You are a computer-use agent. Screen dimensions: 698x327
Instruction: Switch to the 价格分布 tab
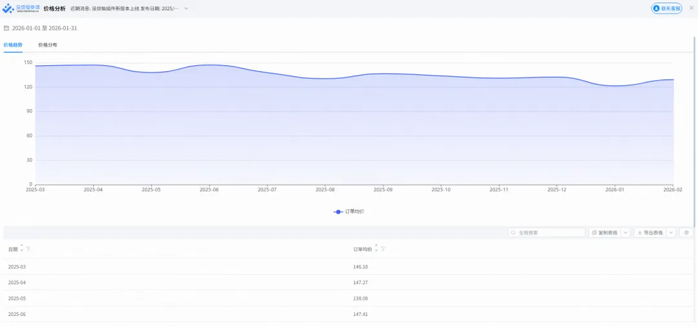[48, 45]
